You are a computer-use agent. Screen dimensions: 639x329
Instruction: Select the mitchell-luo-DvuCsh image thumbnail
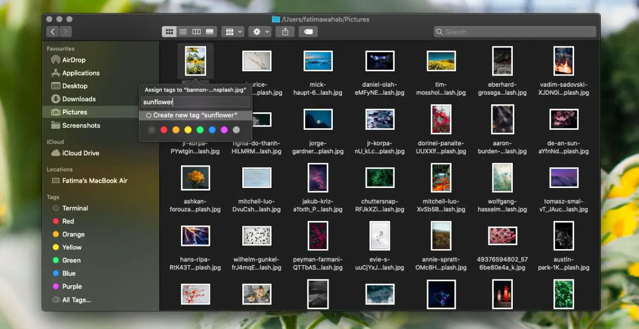click(257, 178)
